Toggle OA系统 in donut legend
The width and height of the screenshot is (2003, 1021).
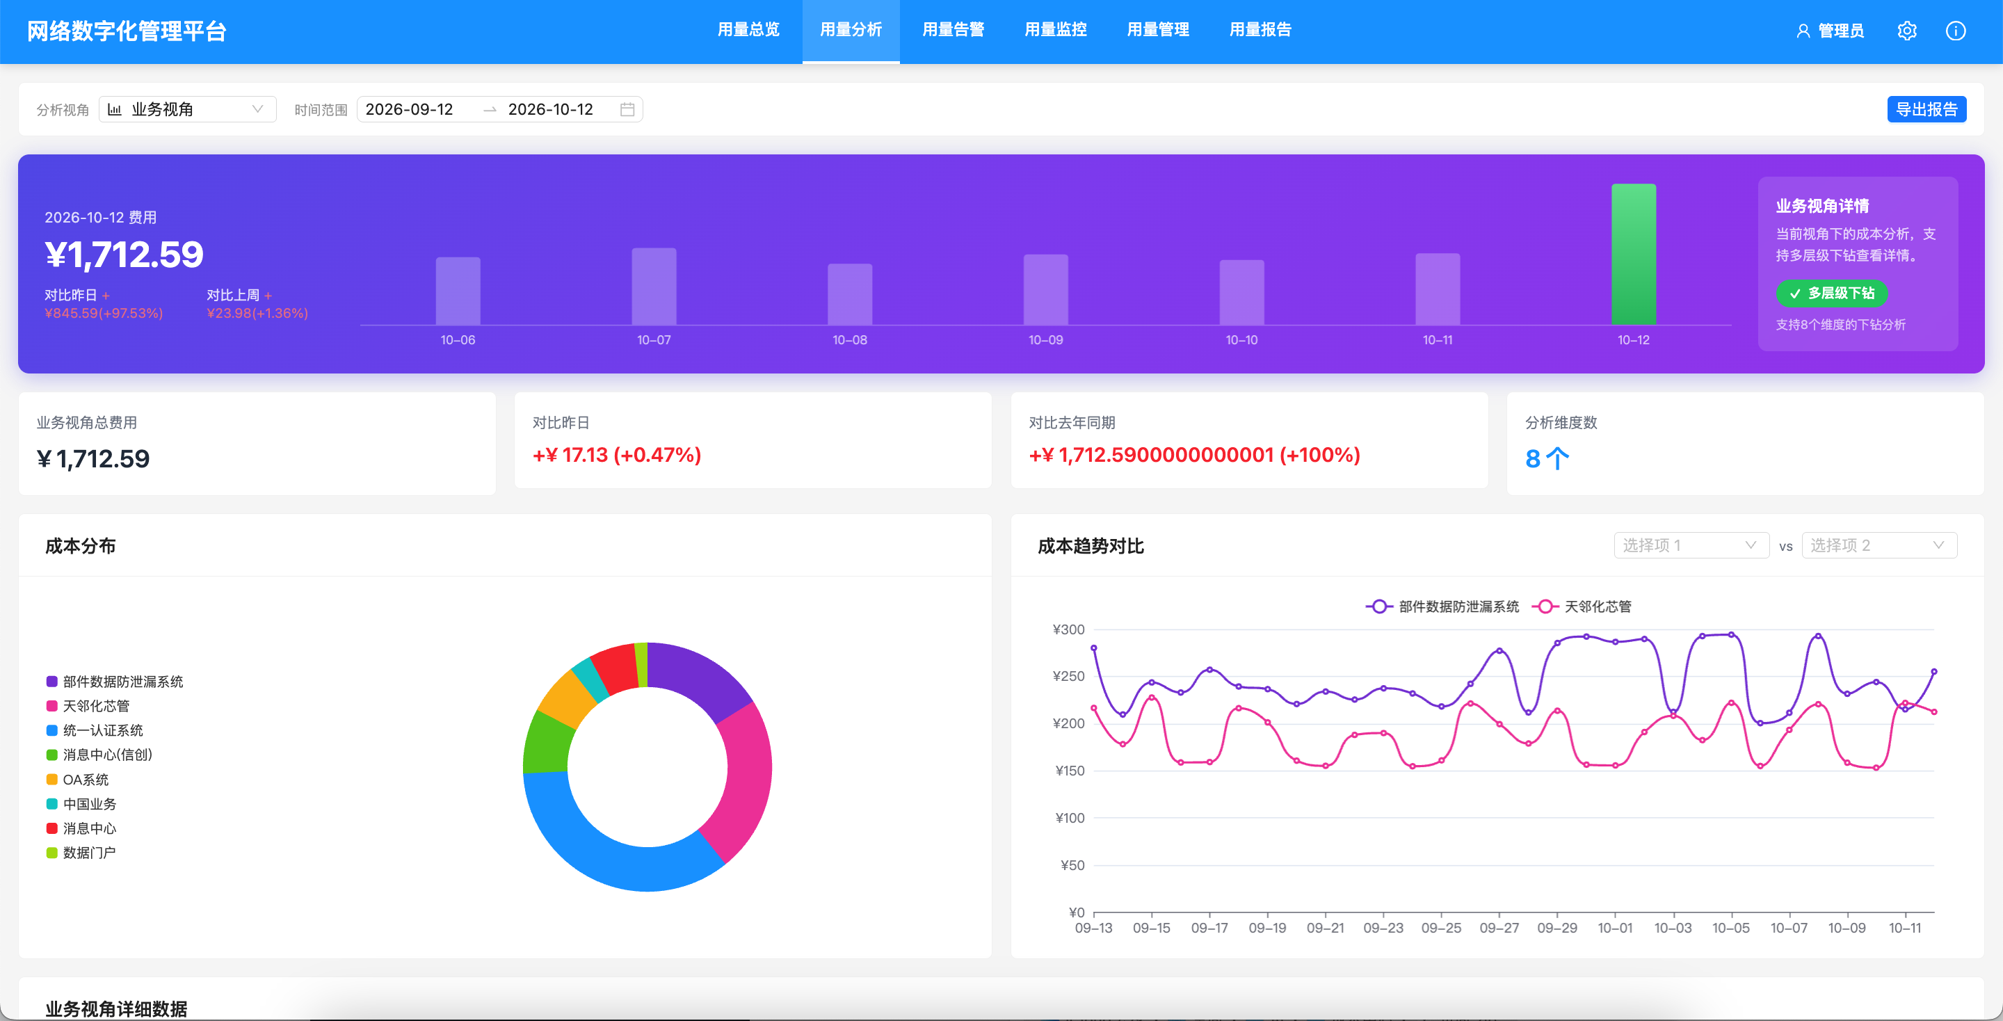[78, 779]
